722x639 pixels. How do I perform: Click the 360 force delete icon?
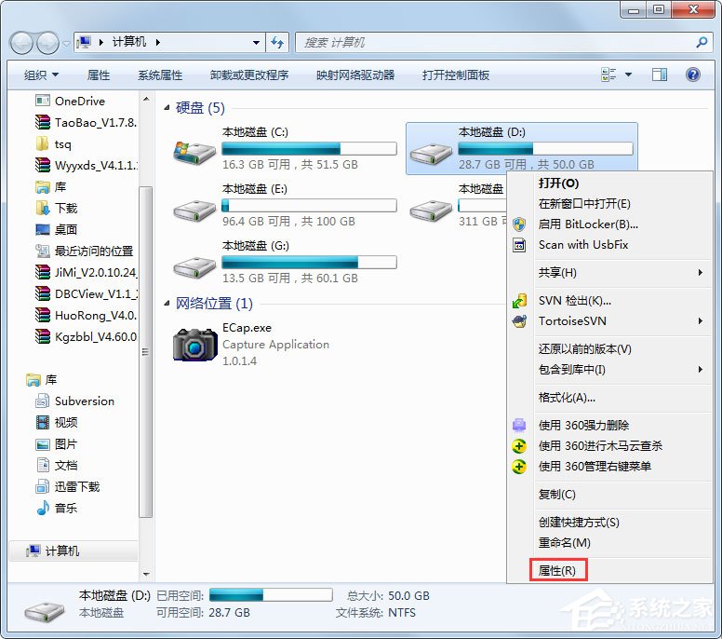click(519, 425)
